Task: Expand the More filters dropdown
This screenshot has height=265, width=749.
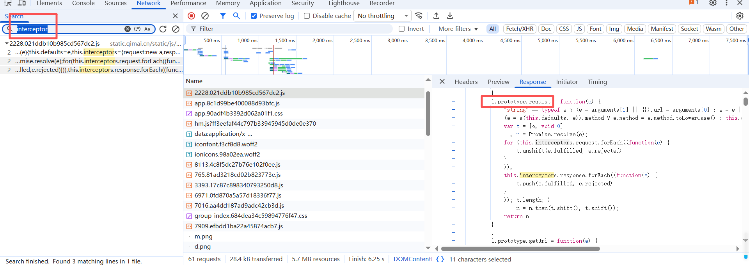Action: tap(458, 29)
